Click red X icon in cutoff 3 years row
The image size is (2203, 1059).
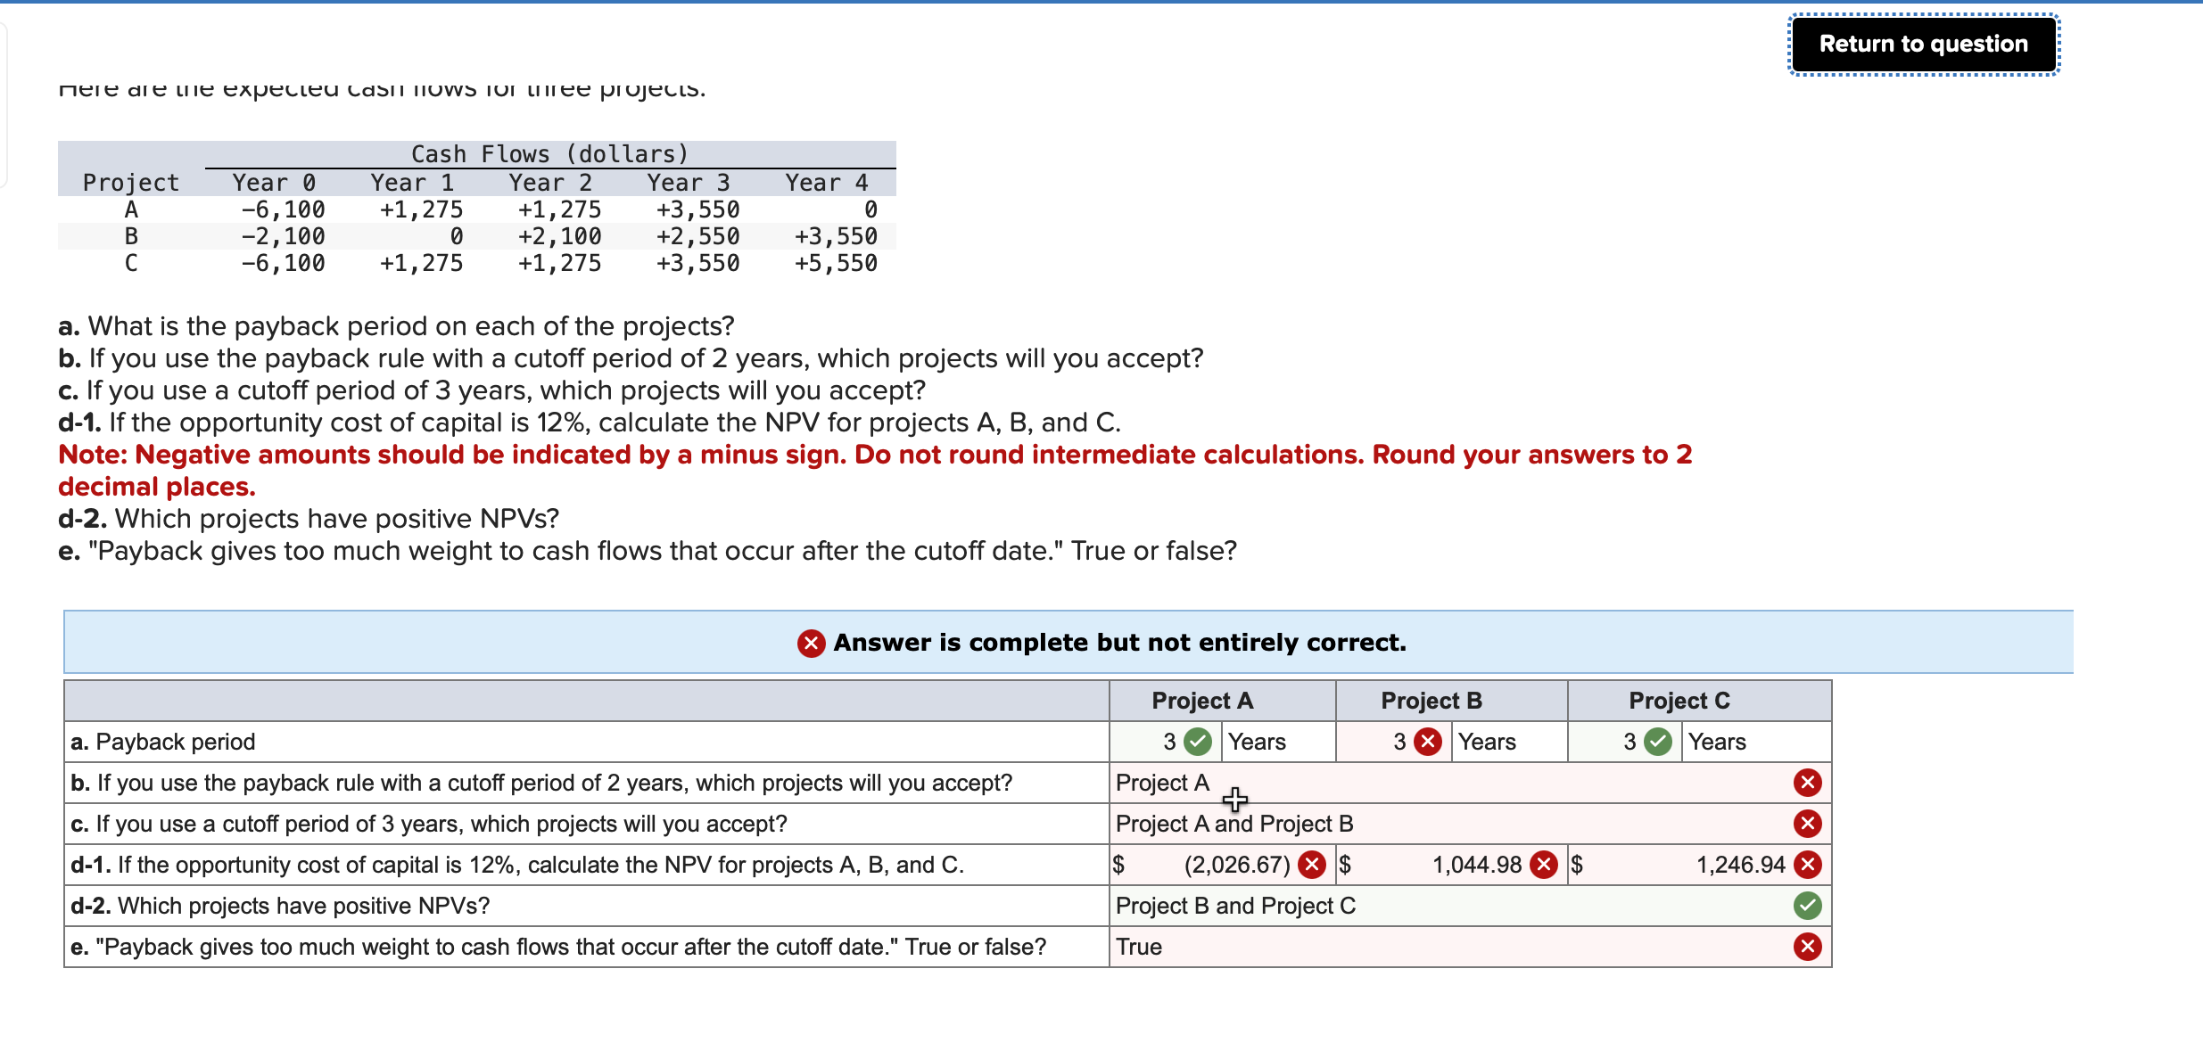click(1808, 824)
